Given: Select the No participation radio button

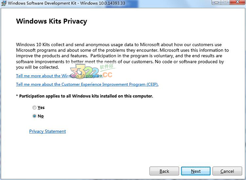Looking at the screenshot, I should coord(34,116).
